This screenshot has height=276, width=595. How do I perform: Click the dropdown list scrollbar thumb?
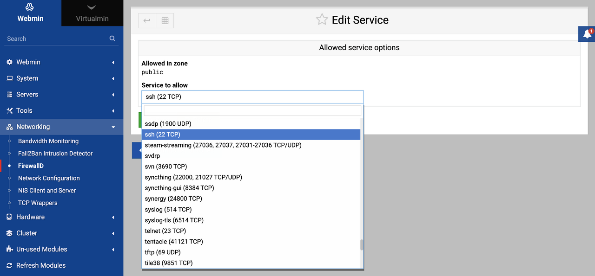coord(362,245)
